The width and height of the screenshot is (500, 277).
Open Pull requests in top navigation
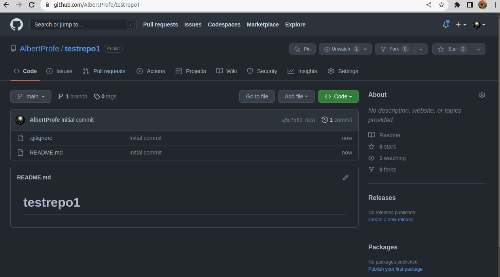pyautogui.click(x=161, y=24)
